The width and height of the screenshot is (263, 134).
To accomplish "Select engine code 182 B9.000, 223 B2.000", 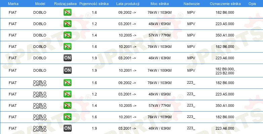I will click(225, 71).
